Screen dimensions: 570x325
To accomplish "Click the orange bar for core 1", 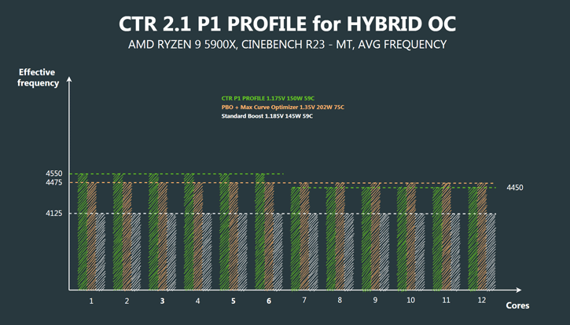I will 92,236.
